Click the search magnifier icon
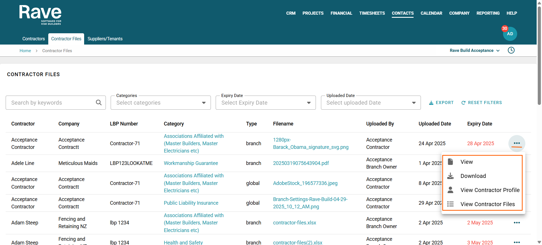Screen dimensions: 542x245 pyautogui.click(x=99, y=103)
